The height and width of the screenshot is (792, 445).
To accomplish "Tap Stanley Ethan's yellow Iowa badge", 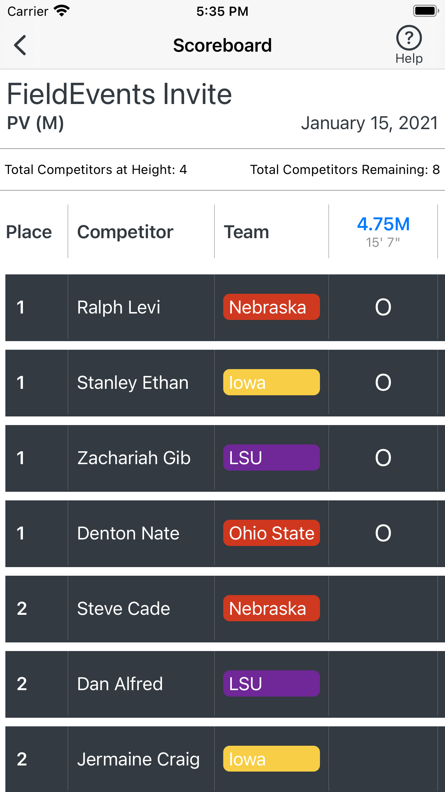I will [x=271, y=382].
